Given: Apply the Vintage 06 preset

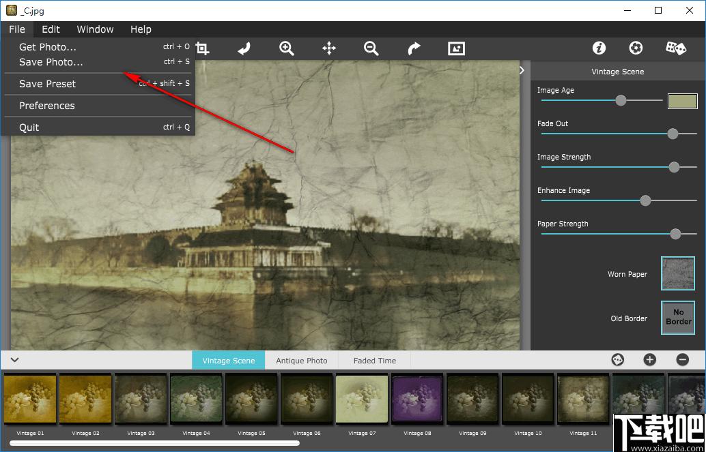Looking at the screenshot, I should 307,400.
